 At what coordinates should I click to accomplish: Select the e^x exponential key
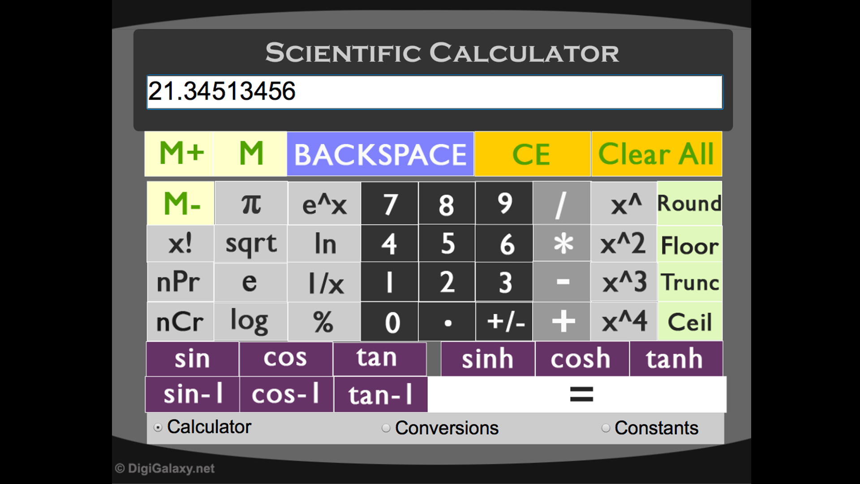(324, 204)
